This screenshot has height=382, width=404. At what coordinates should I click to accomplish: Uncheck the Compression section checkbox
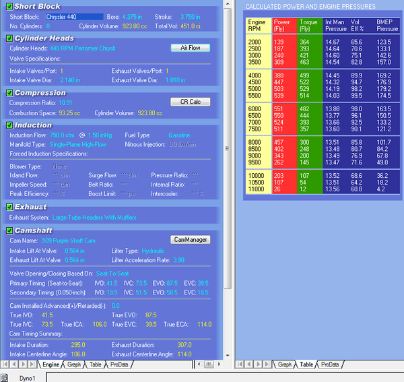[9, 93]
